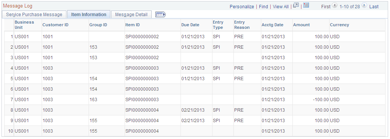
Task: Select Currency USD in row 10
Action: [335, 131]
